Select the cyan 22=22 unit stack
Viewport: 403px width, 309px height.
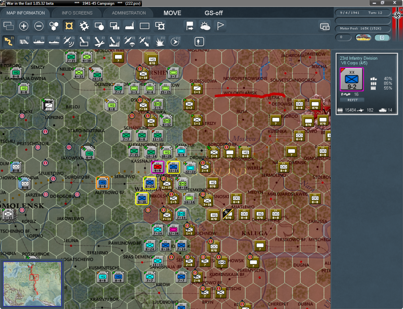coord(190,168)
